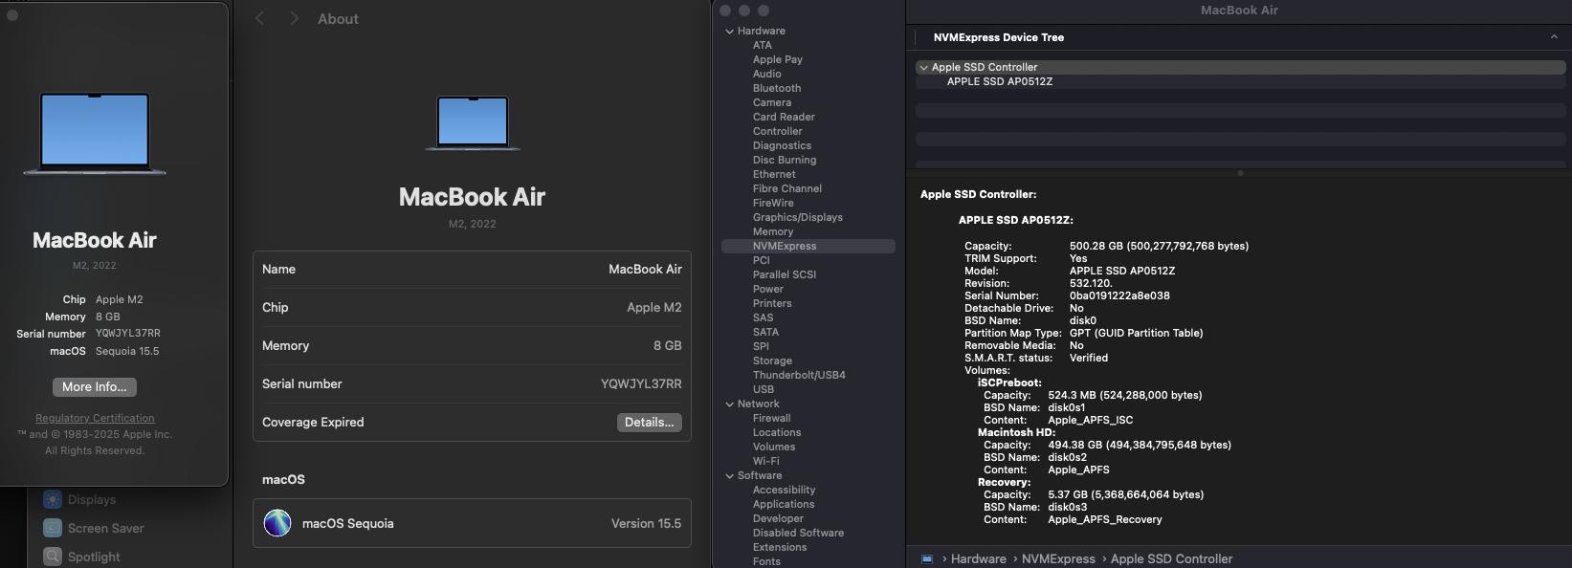
Task: Select Fibre Channel in the Hardware list
Action: (787, 188)
